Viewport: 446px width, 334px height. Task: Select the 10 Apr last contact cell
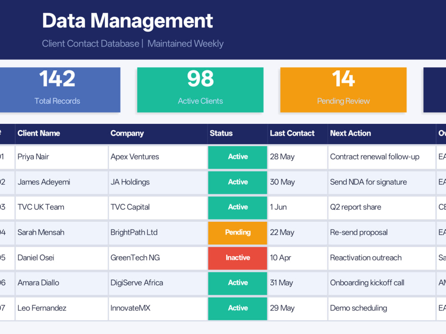click(x=297, y=258)
